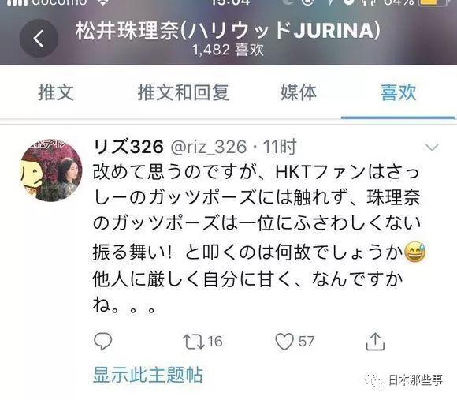The height and width of the screenshot is (400, 457).
Task: Open the 媒体 tab
Action: point(299,92)
